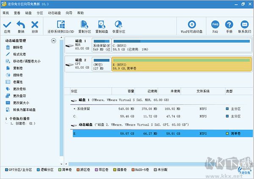Select the C: (NTFS) partition block
Screen dimensions: 254x179
182,45
